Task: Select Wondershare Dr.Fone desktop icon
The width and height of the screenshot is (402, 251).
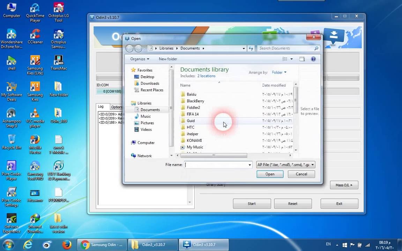Action: [12, 39]
